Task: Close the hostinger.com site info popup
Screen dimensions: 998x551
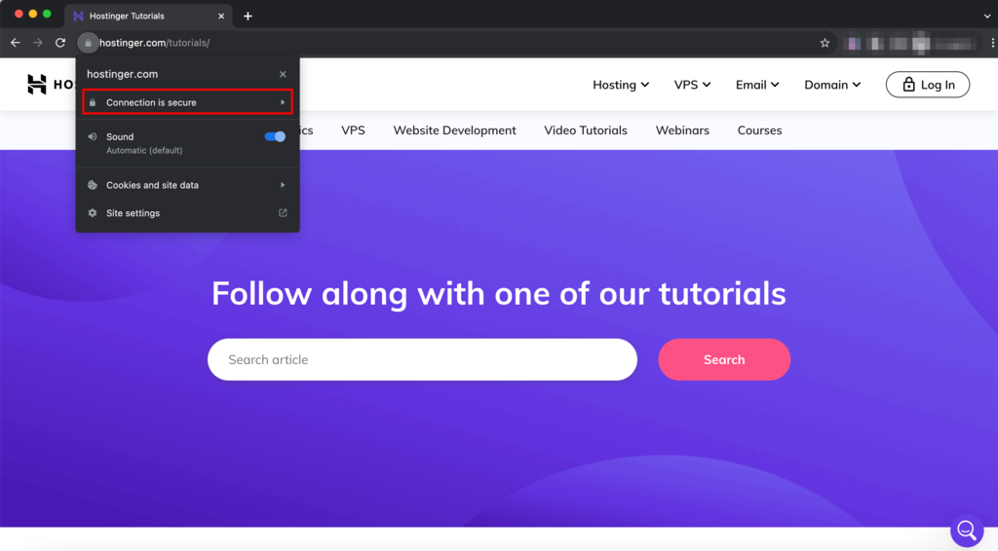Action: click(283, 74)
